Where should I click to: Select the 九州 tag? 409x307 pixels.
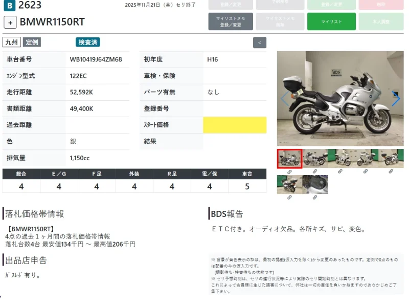[11, 42]
